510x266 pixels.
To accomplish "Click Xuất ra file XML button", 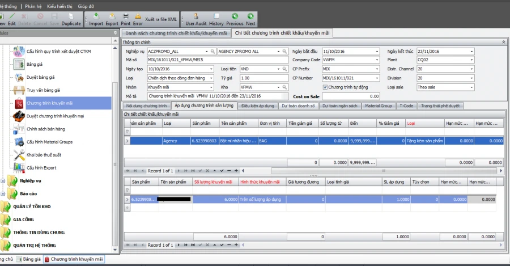I will pyautogui.click(x=161, y=19).
